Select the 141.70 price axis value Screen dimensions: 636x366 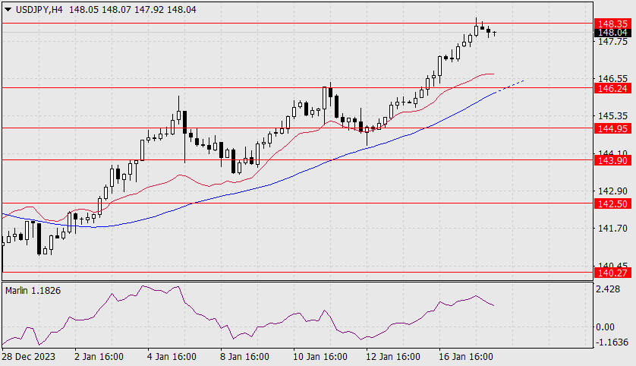coord(612,229)
